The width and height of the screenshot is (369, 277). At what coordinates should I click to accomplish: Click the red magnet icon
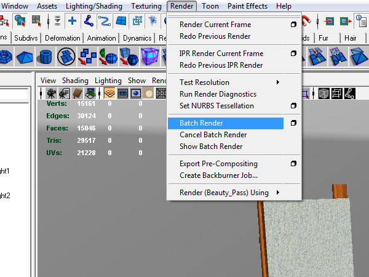pos(306,20)
